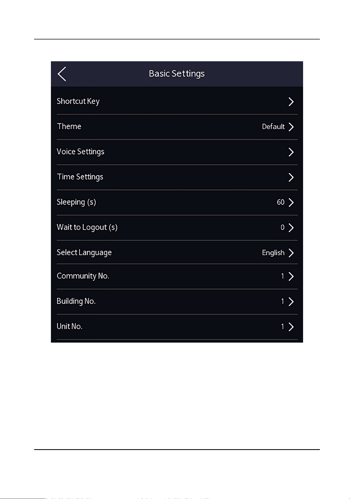Tap the Time Settings chevron arrow
The image size is (350, 499).
[291, 177]
